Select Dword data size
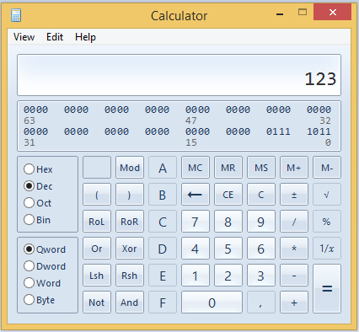 coord(45,266)
